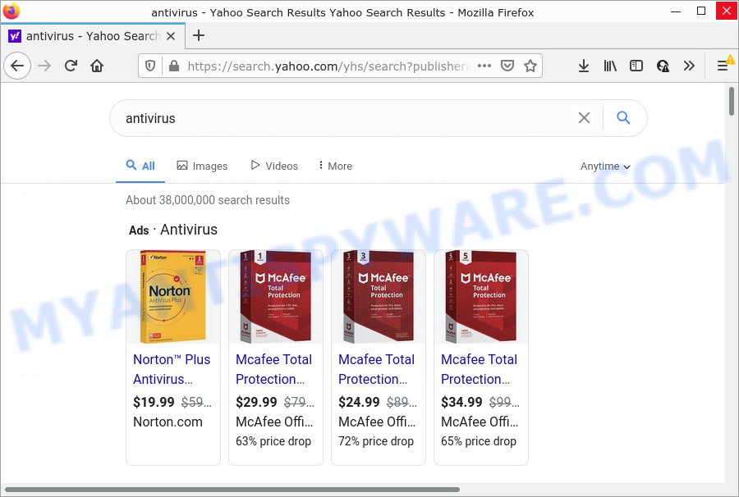
Task: Click the McAfee 5-device box image
Action: (480, 297)
